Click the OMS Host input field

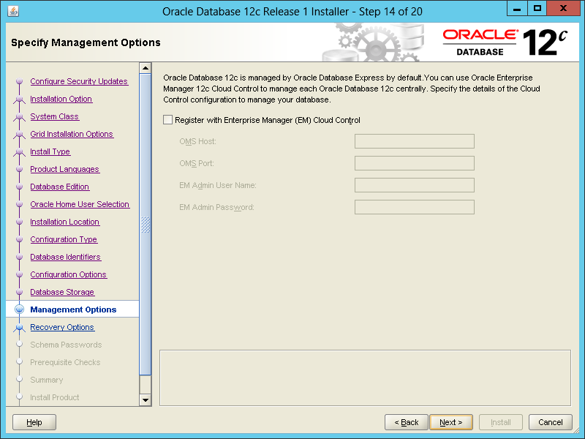point(415,141)
